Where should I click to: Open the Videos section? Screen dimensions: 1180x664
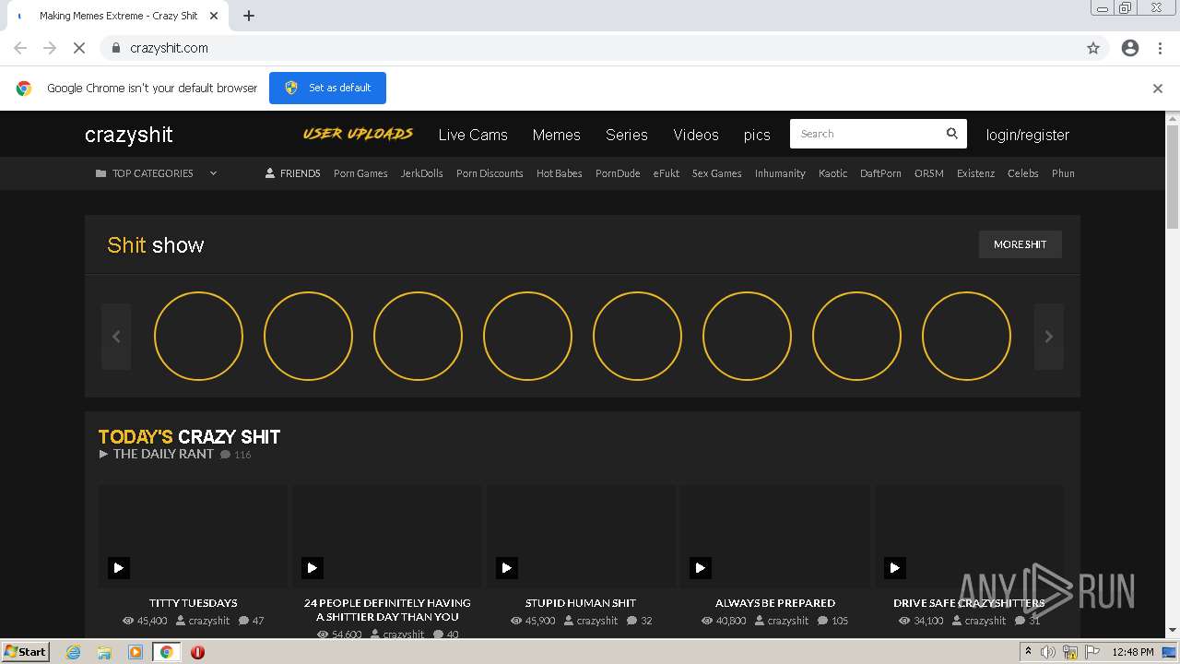(696, 135)
